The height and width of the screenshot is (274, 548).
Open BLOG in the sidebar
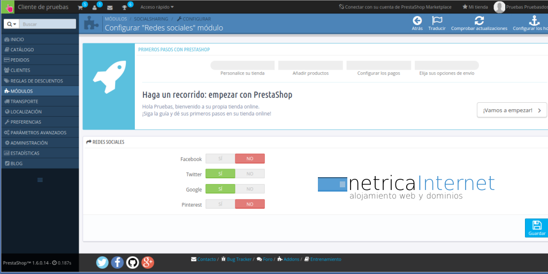click(40, 163)
